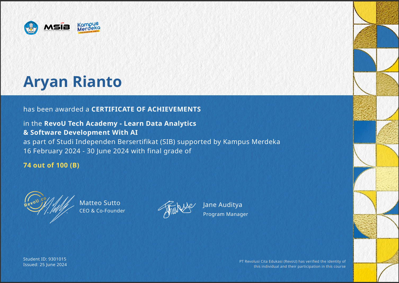Viewport: 399px width, 283px height.
Task: Click the '& Software Development With AI' line
Action: (81, 132)
